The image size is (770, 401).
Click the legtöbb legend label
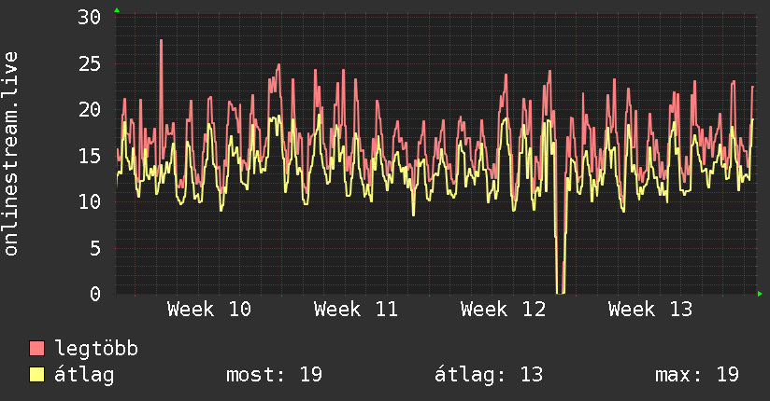96,349
